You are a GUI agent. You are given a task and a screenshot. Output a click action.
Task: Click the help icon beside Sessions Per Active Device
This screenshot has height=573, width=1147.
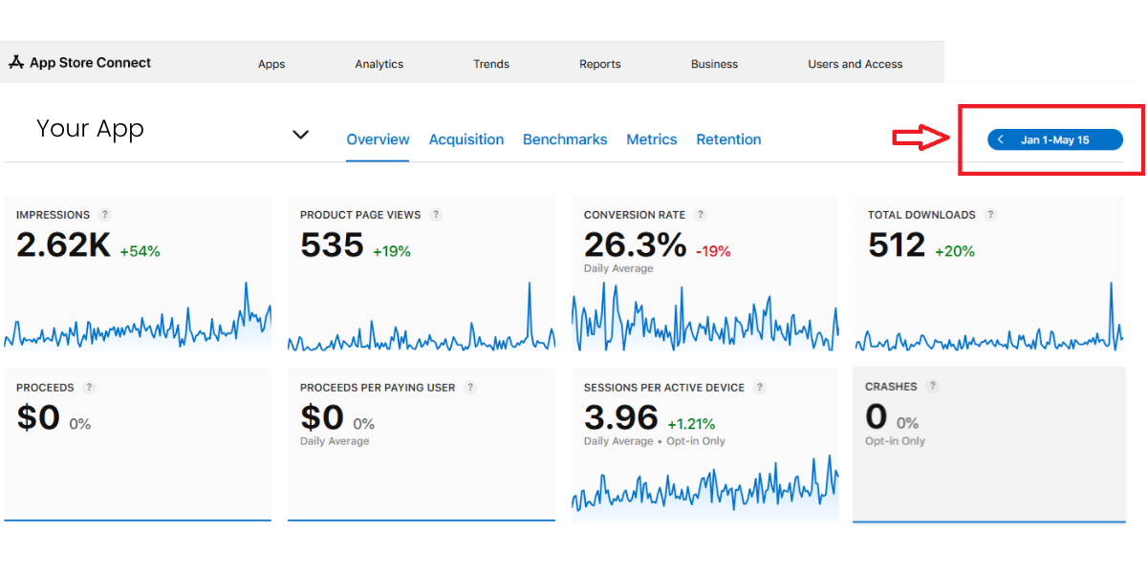point(760,388)
